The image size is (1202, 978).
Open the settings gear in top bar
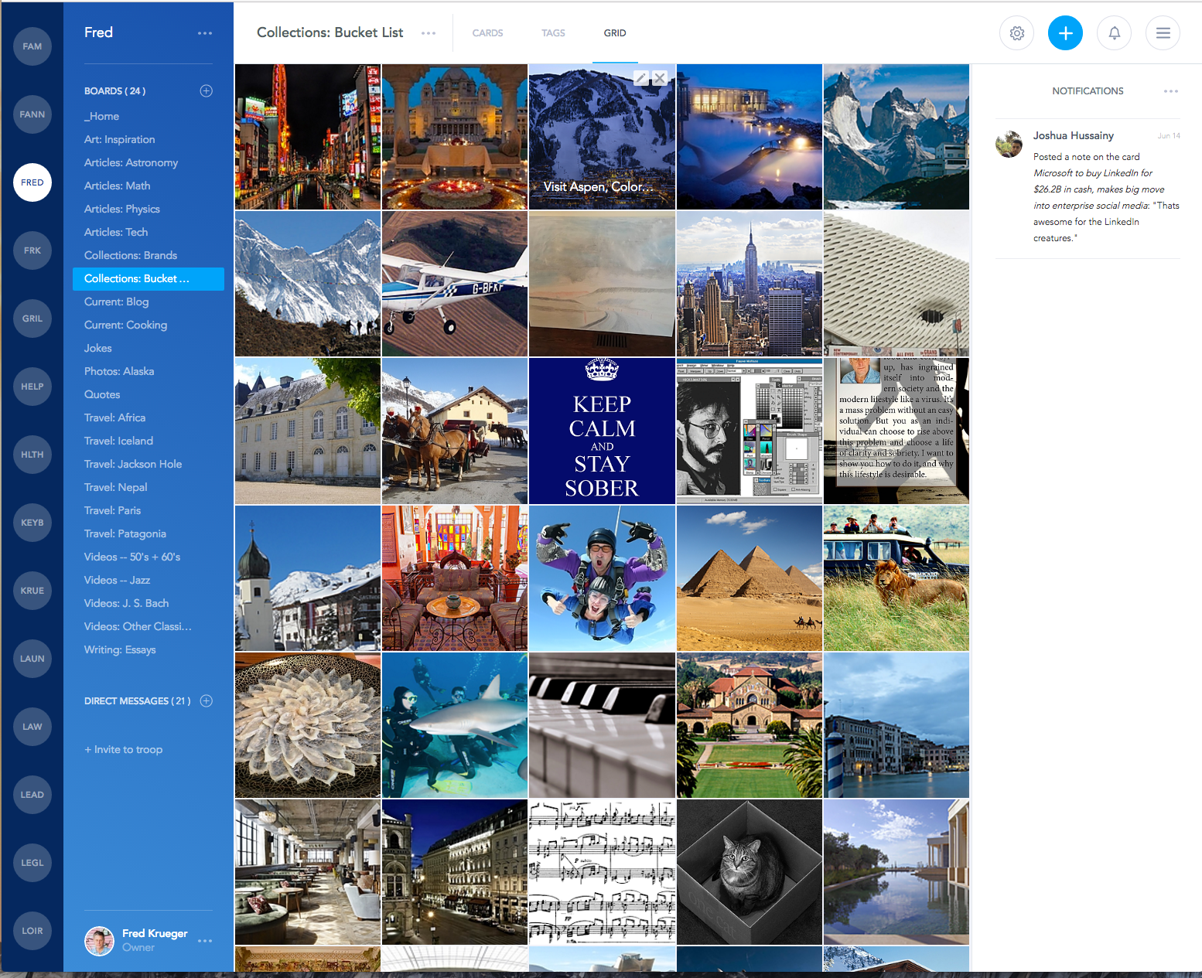(x=1016, y=33)
